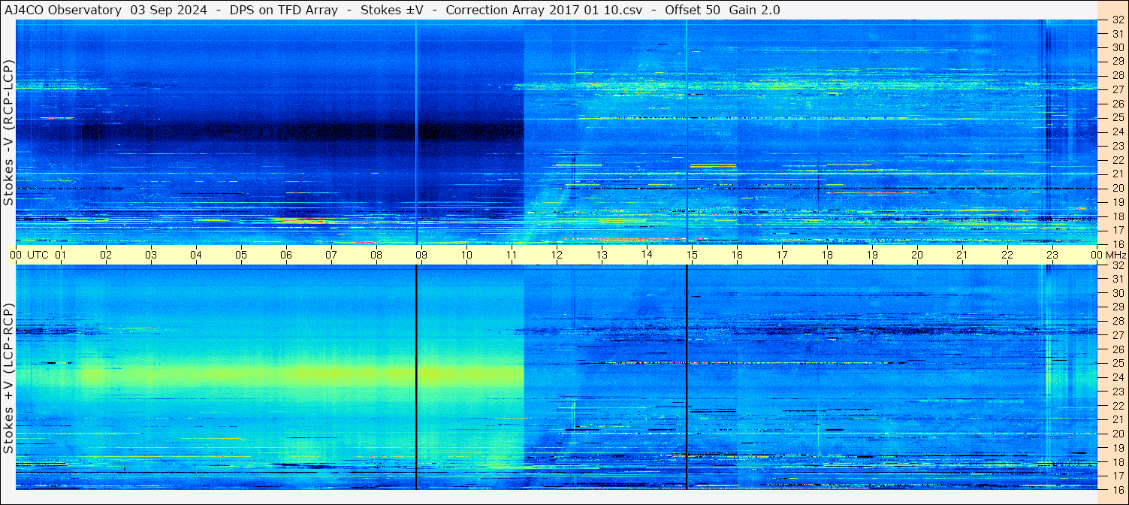Select the 04 hour tick on time axis
This screenshot has width=1129, height=505.
(x=196, y=255)
